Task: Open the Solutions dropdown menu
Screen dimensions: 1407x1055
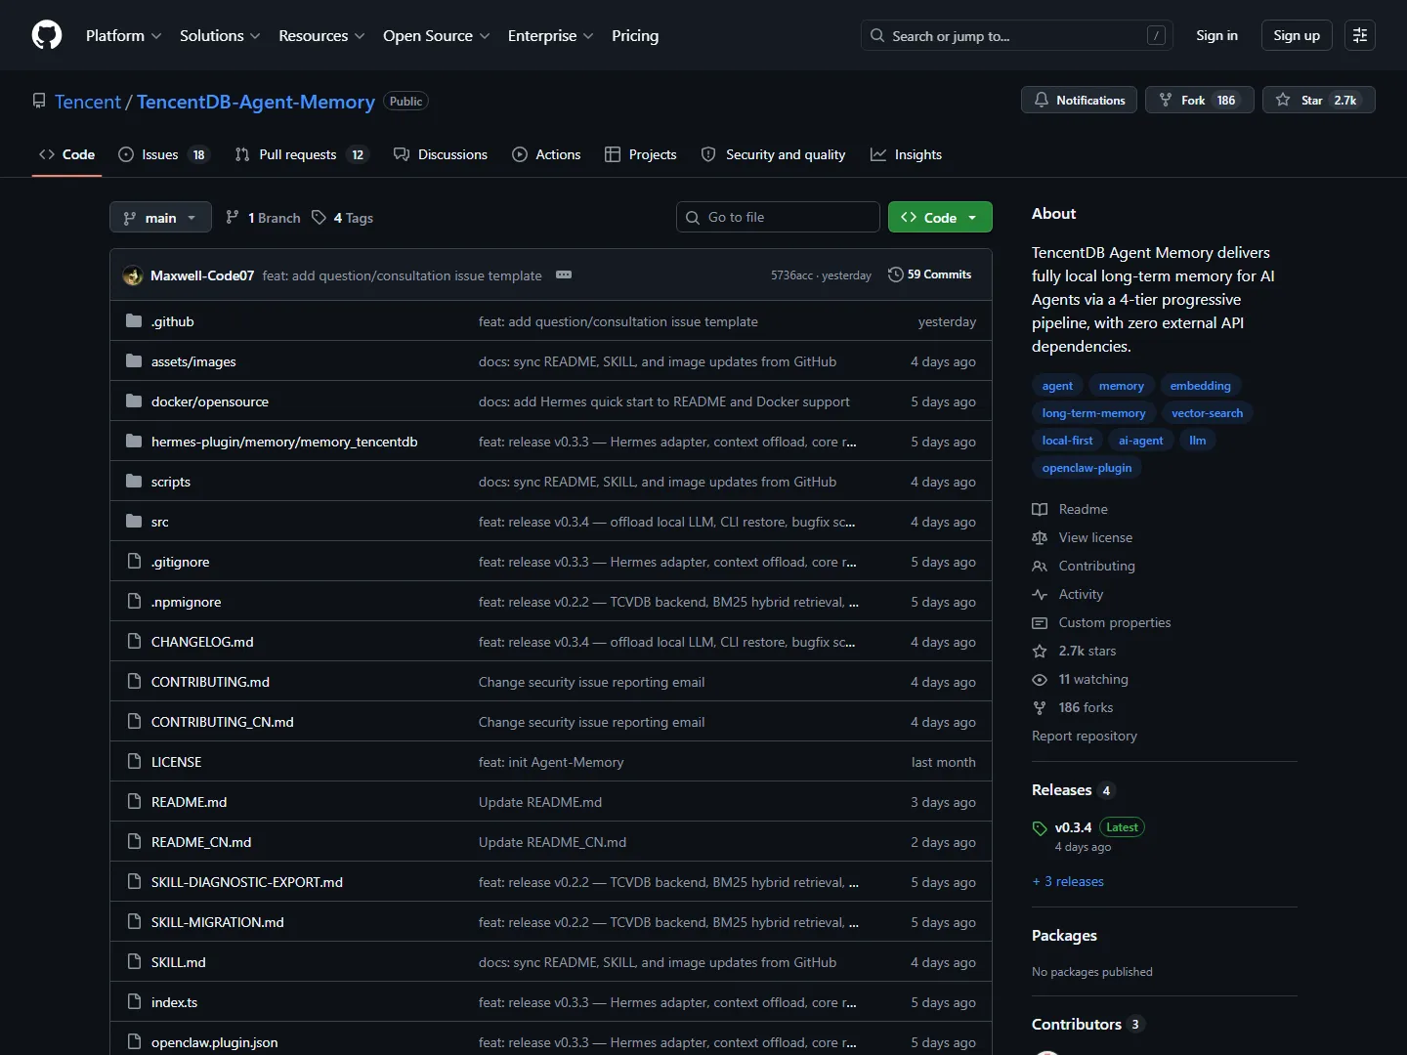Action: point(220,35)
